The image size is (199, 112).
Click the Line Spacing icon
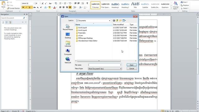(75, 7)
